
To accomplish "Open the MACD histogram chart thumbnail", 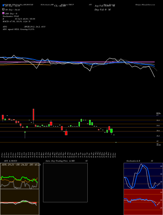I will [x=20, y=202].
